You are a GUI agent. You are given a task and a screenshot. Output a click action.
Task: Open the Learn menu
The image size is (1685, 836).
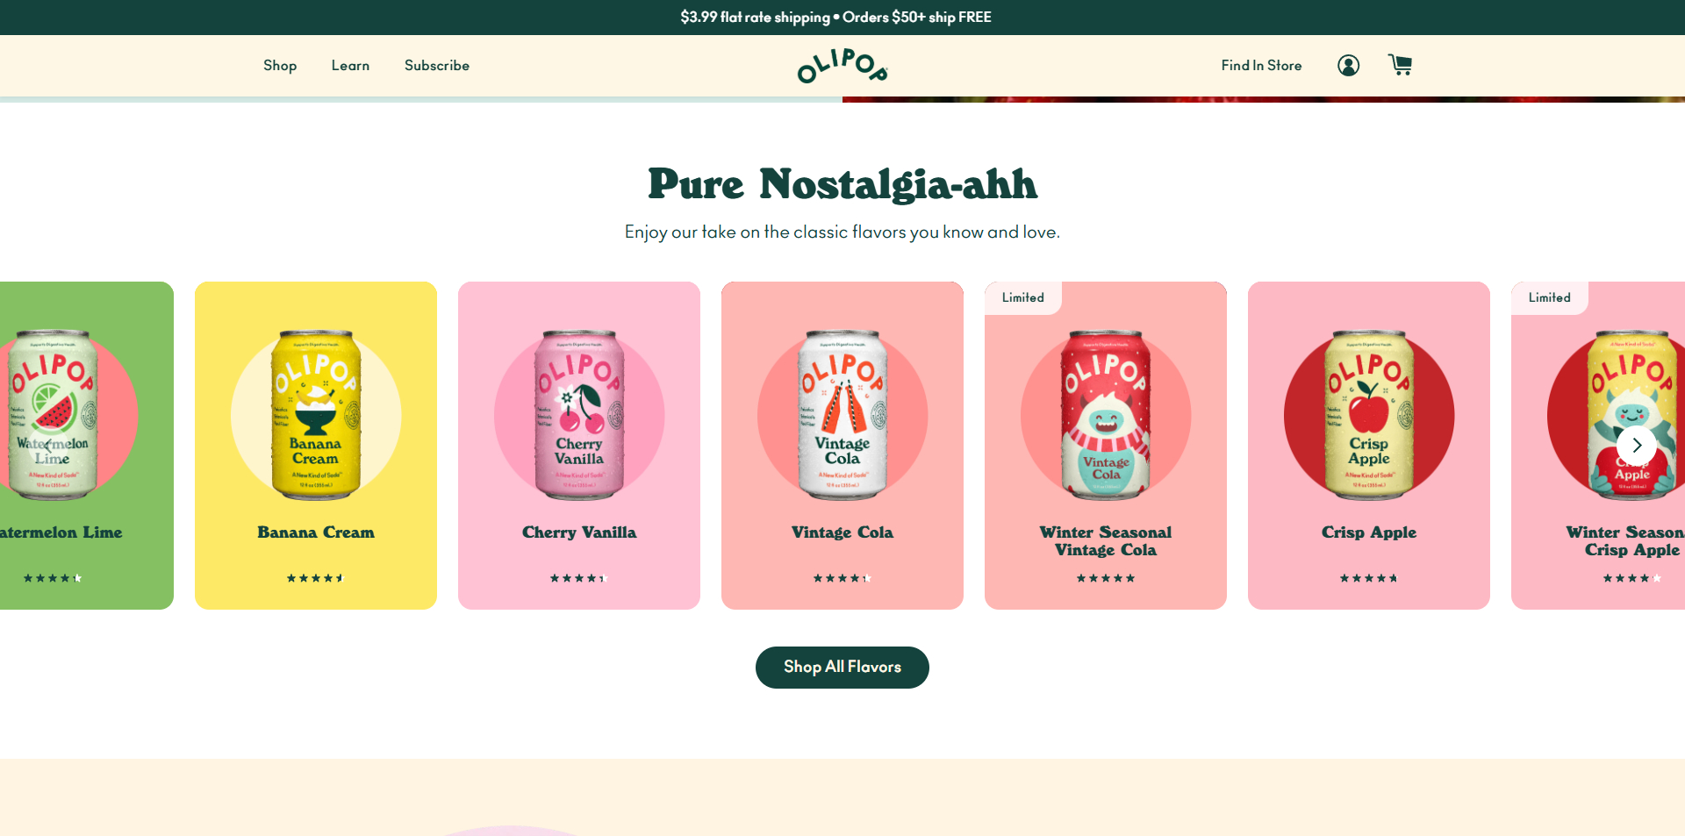(350, 66)
